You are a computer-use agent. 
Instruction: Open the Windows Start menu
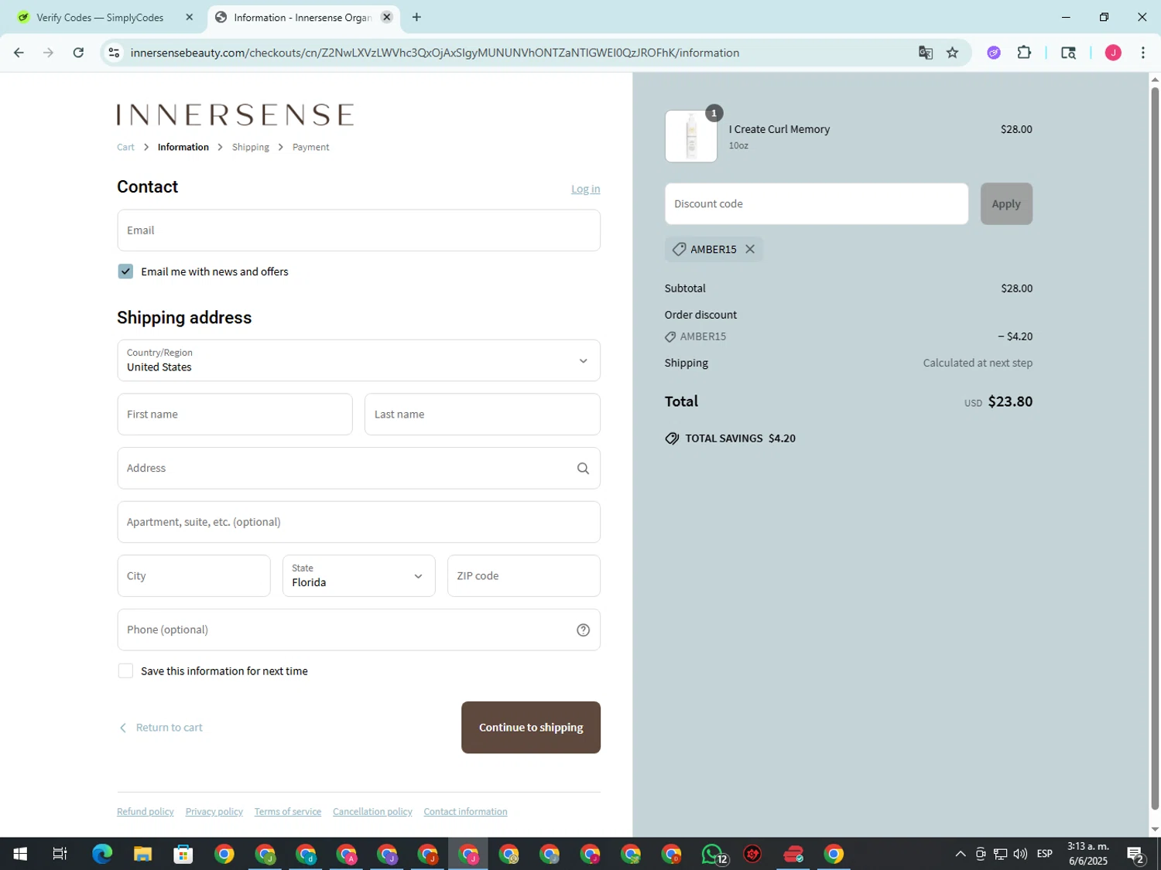pos(20,854)
